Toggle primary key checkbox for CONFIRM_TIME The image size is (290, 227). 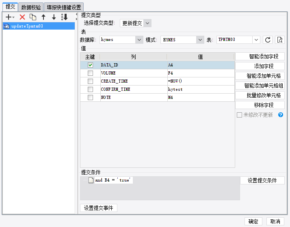[90, 89]
